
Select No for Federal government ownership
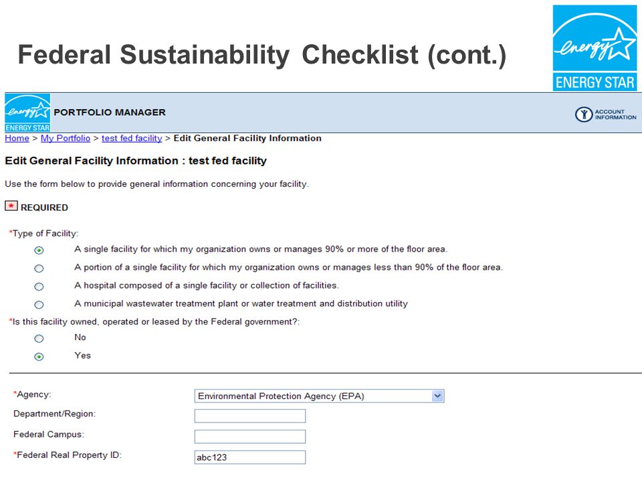click(39, 339)
